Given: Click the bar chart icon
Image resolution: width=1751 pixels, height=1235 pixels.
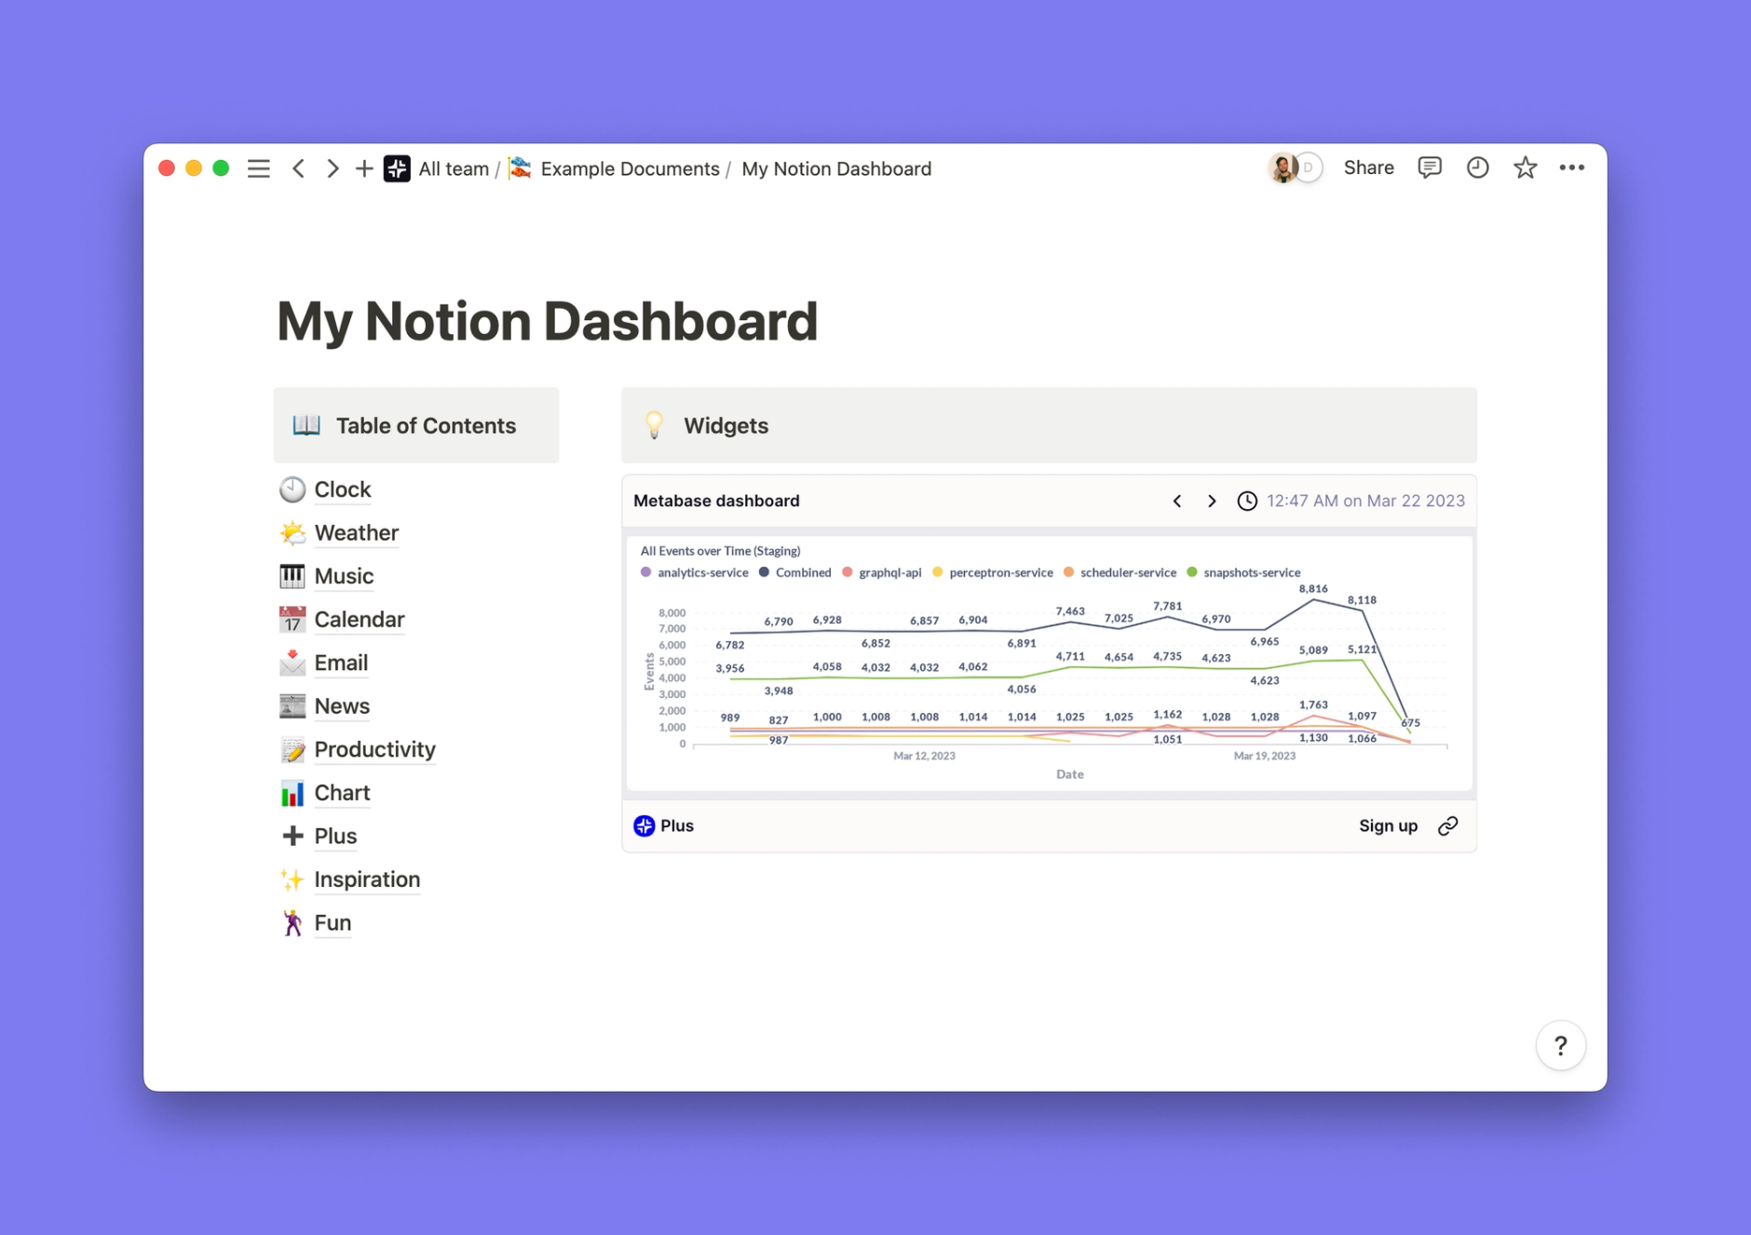Looking at the screenshot, I should tap(292, 793).
